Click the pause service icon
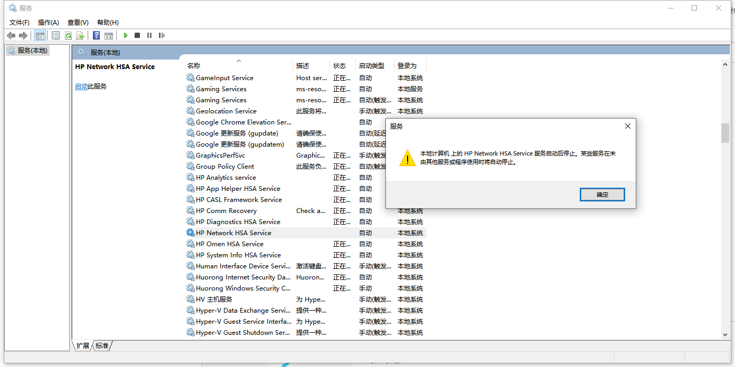The width and height of the screenshot is (735, 367). click(150, 35)
